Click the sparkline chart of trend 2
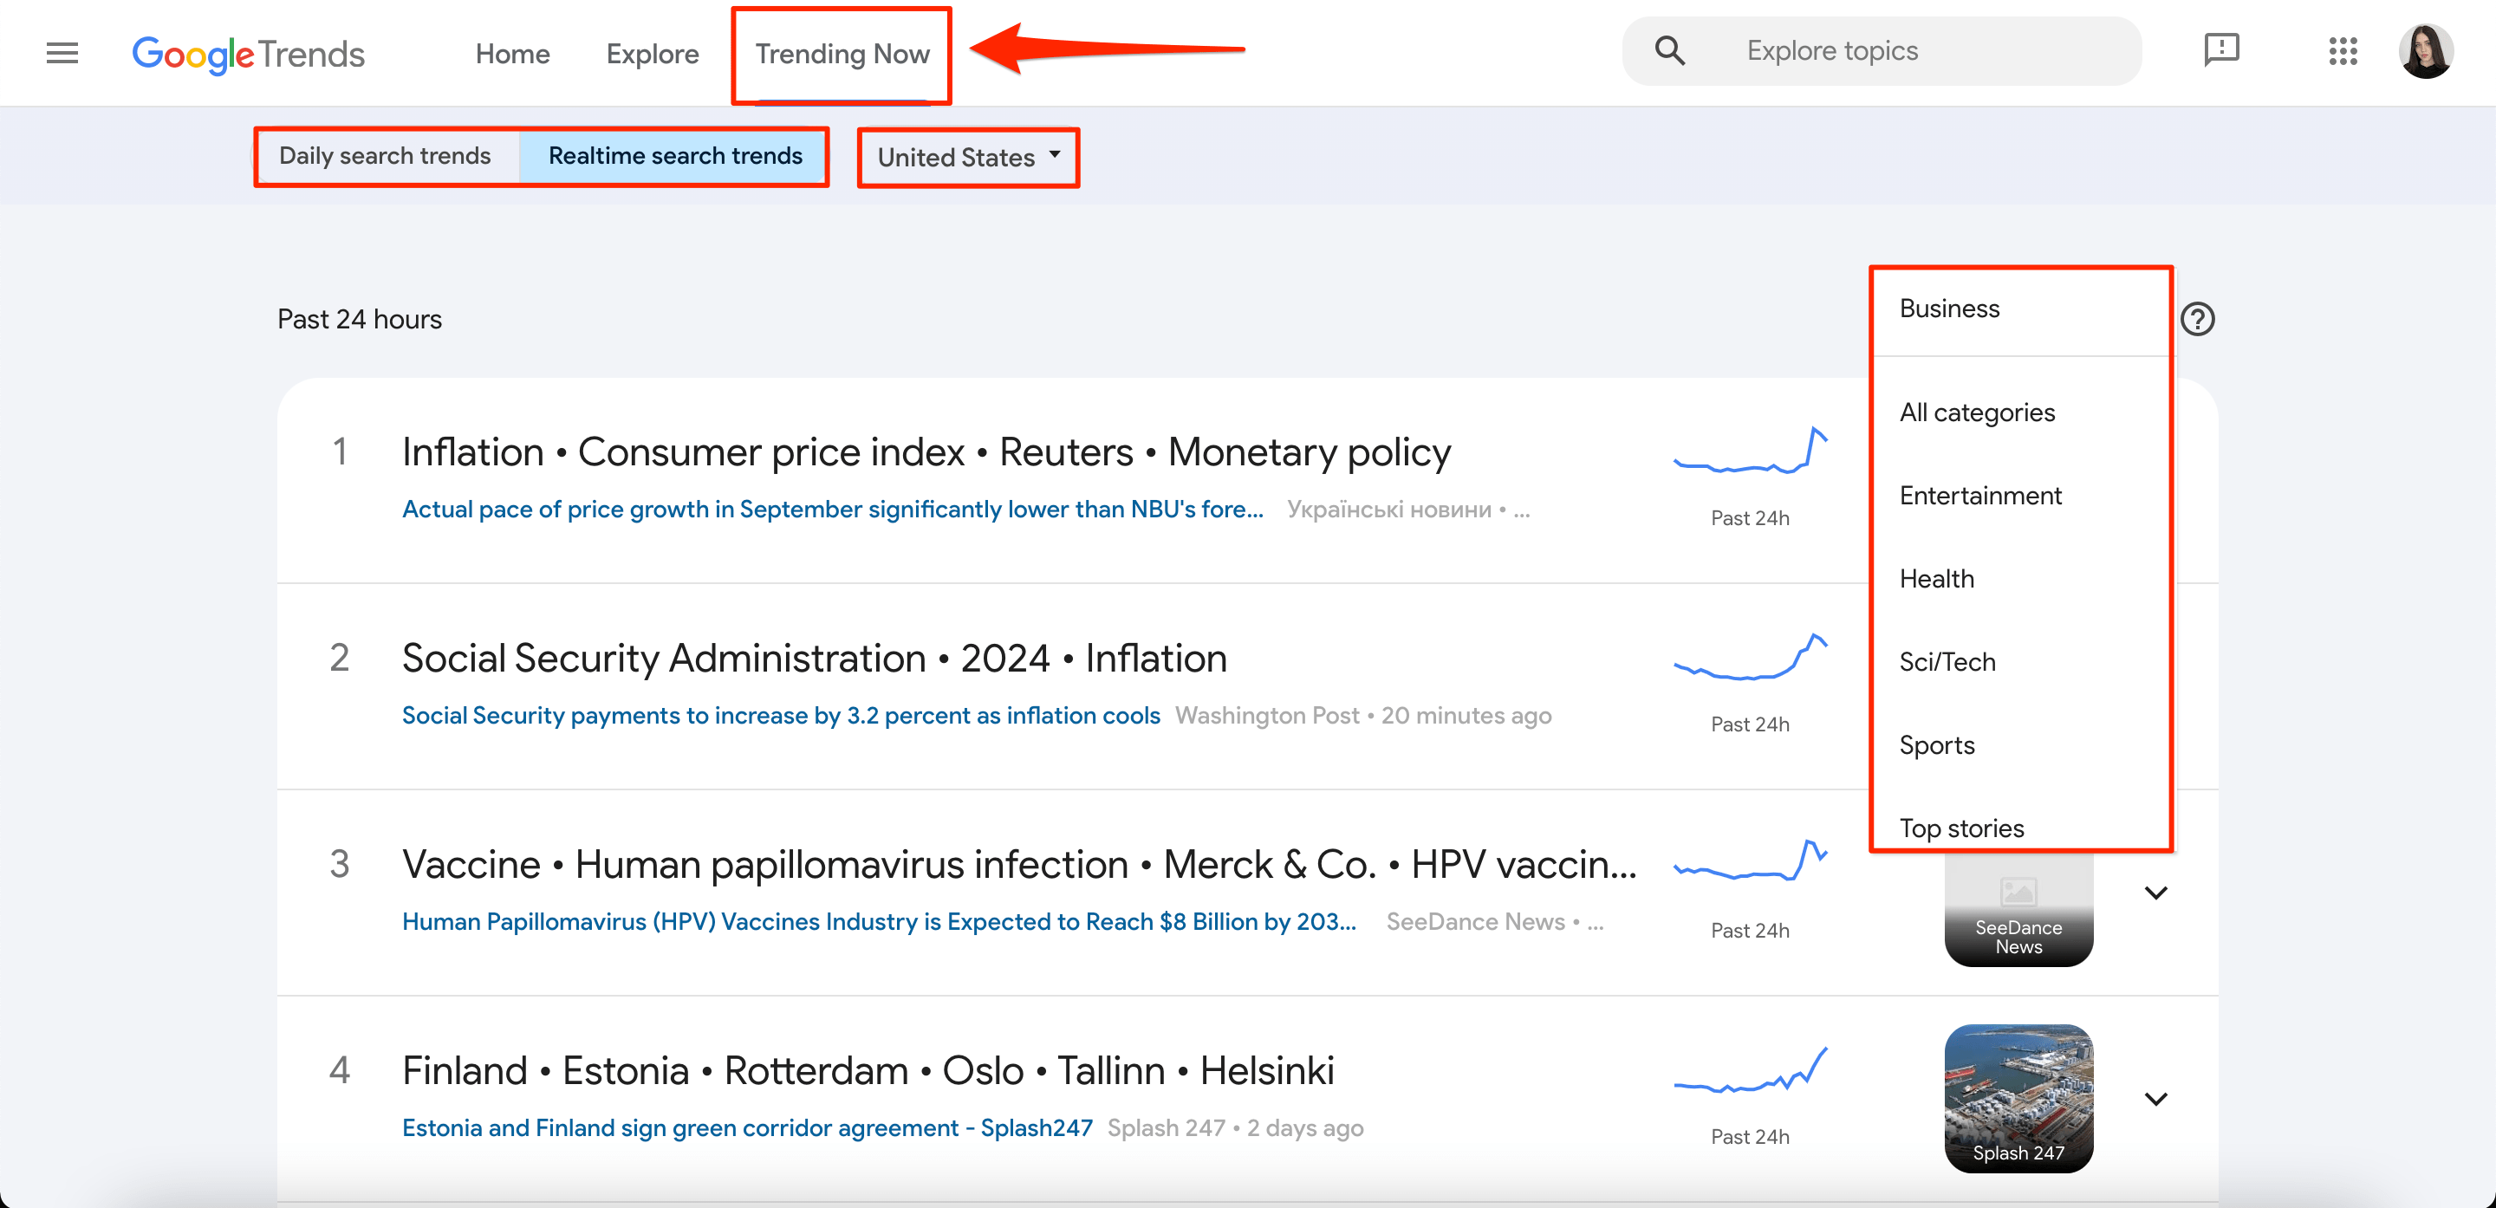This screenshot has width=2496, height=1208. 1750,658
